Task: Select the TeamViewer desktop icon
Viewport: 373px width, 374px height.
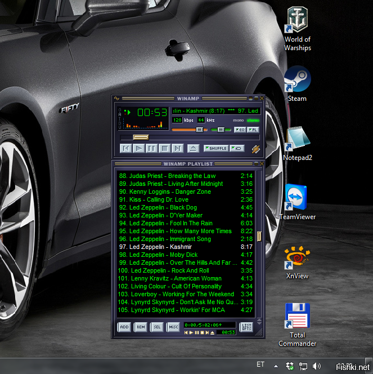Action: (298, 202)
